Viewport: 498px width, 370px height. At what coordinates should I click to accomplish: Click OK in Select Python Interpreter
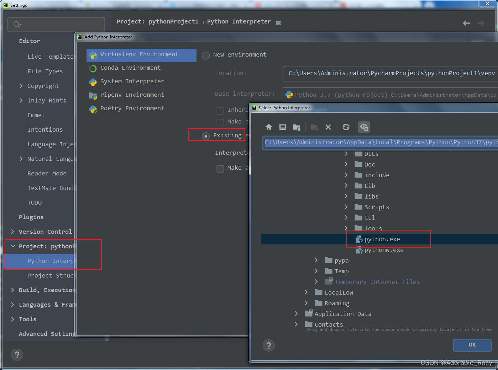(x=472, y=345)
